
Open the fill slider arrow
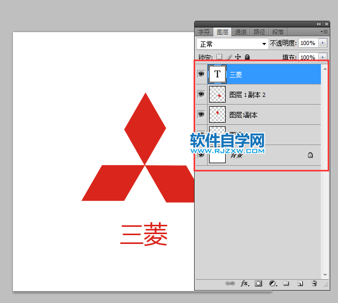point(322,57)
